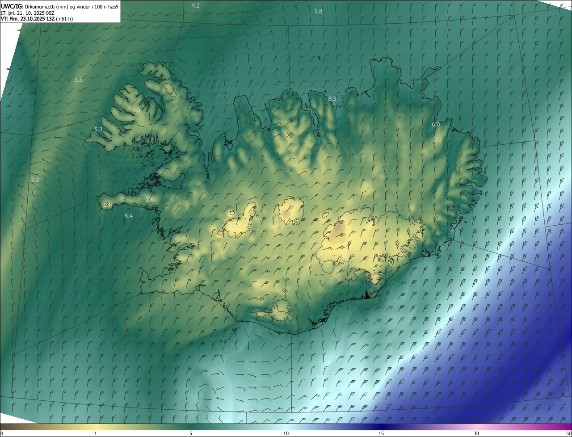
Task: Click the 3.5 value label
Action: click(x=78, y=80)
